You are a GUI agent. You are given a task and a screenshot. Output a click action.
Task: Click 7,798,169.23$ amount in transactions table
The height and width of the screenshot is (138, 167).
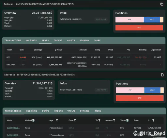point(155,128)
